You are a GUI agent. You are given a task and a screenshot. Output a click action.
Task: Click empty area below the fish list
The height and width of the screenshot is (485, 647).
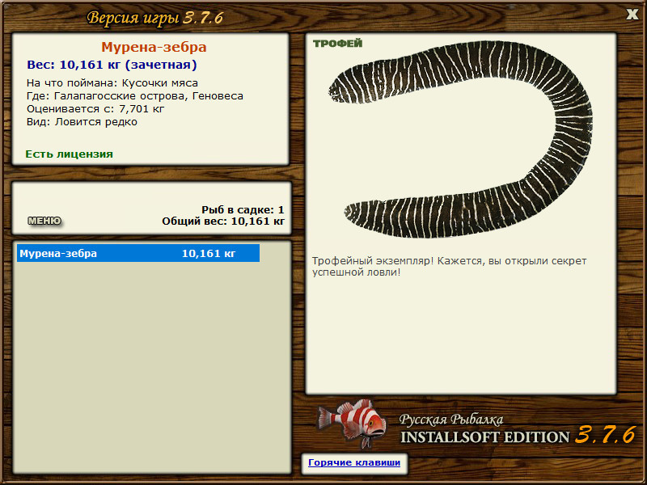[x=152, y=367]
